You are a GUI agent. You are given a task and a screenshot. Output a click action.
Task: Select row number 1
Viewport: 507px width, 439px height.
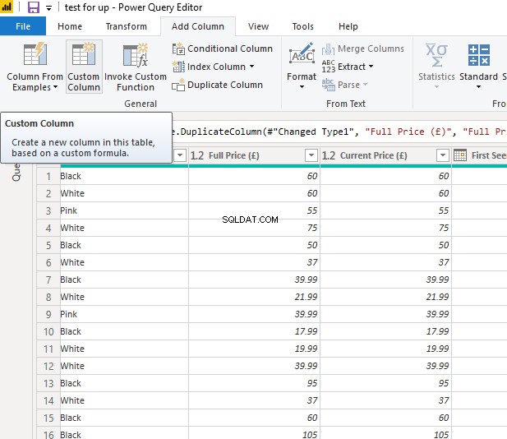click(48, 176)
